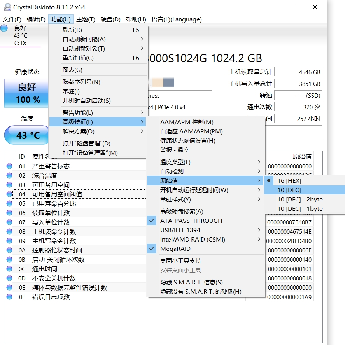Toggle the ATA_PASS_THROUGH option
The image size is (345, 345).
205,221
